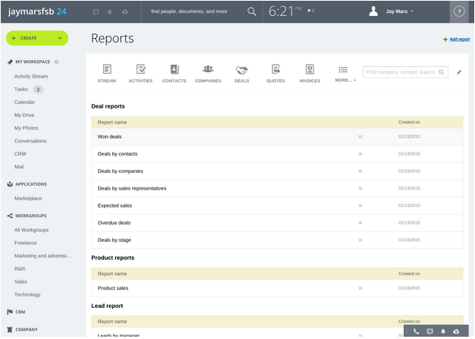Collapse the Workgroups section
Viewport: 475px width, 339px height.
[x=31, y=216]
